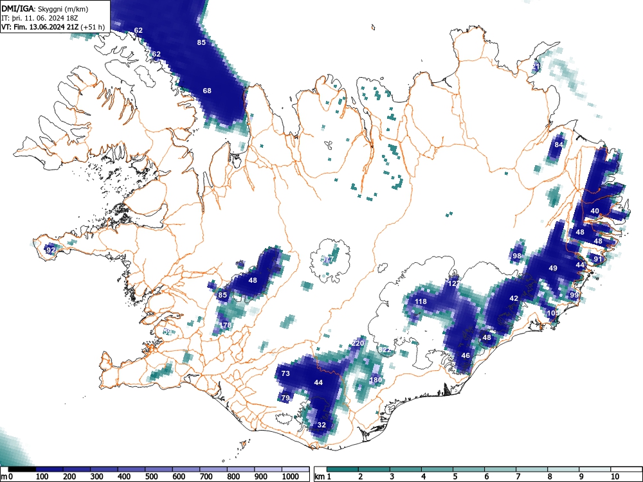Screen dimensions: 643x482
Task: Select the initial time line 'IT: þri. 11. 06. 2024 18Z'
Action: 40,18
